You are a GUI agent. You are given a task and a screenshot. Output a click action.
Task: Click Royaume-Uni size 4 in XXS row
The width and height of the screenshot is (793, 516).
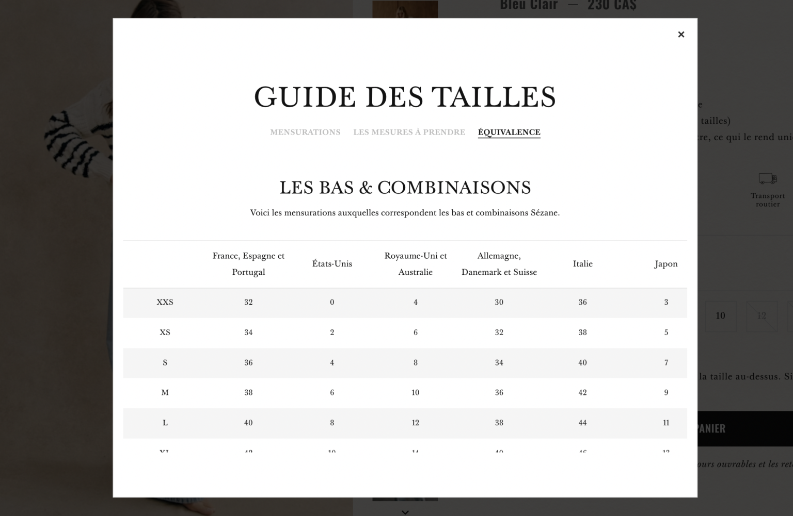tap(416, 303)
